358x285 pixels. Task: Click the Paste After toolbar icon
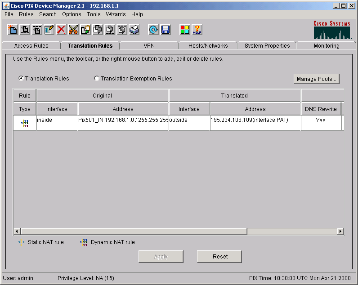(122, 30)
